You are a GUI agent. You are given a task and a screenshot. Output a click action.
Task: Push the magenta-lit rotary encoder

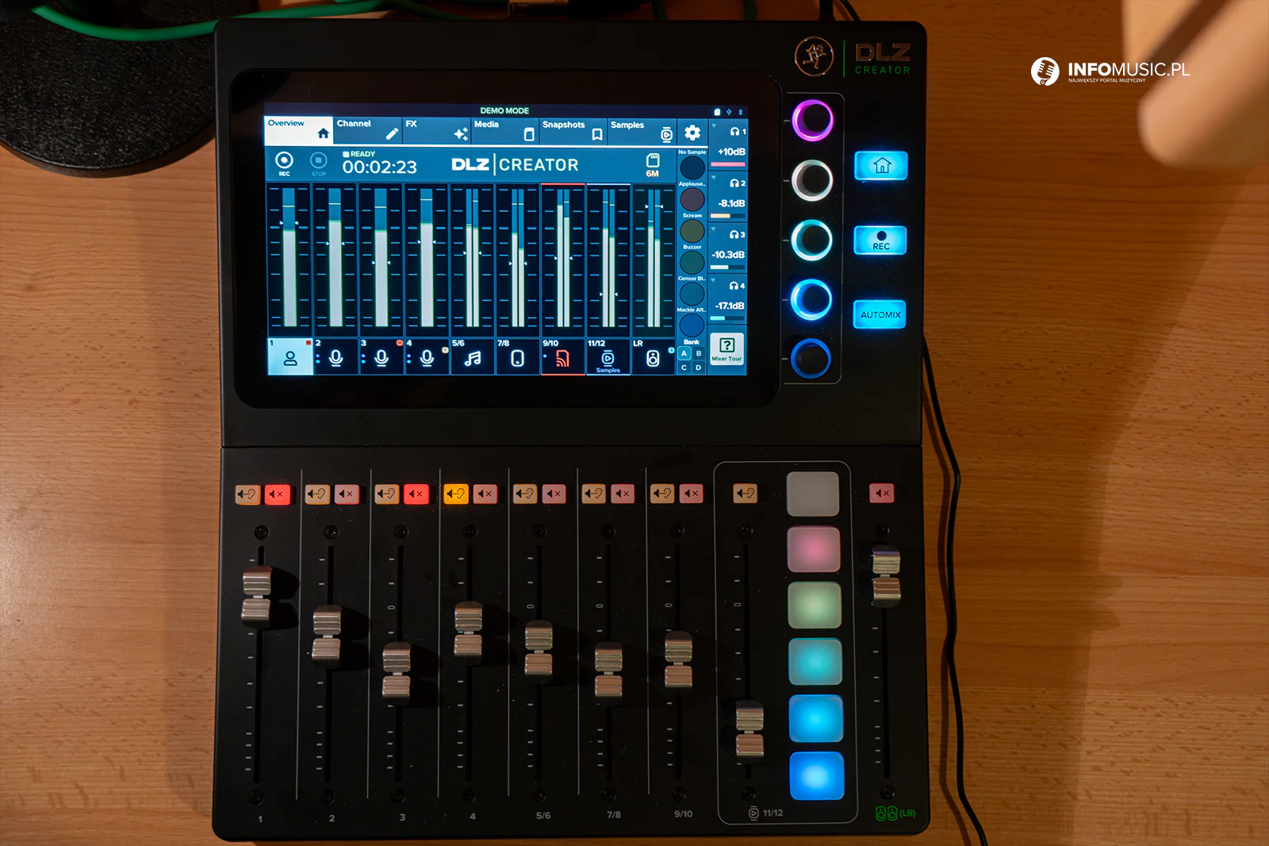[813, 121]
